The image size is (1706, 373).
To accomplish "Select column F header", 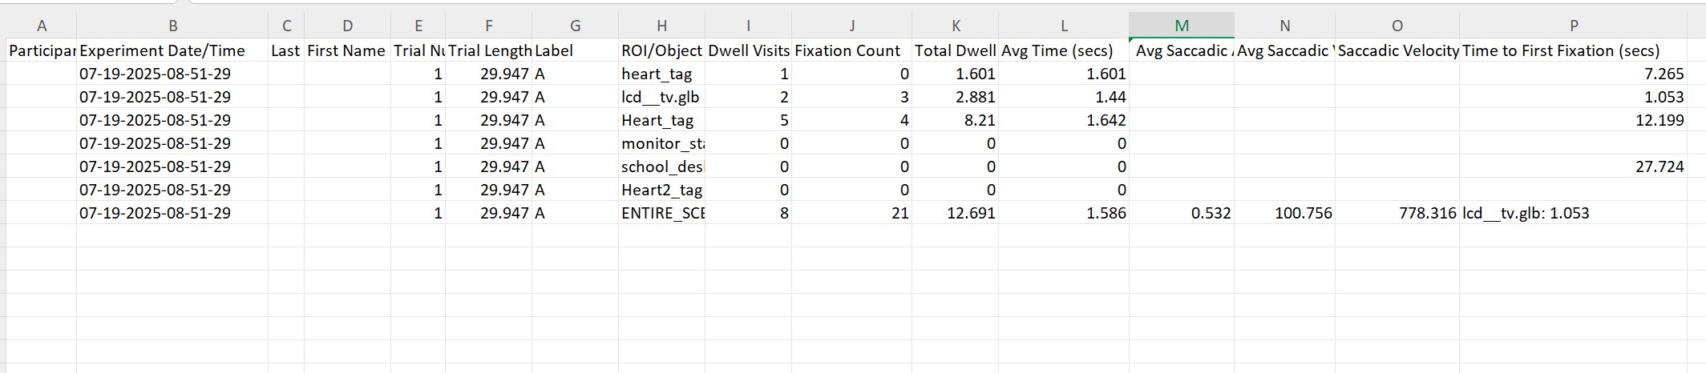I will 488,26.
